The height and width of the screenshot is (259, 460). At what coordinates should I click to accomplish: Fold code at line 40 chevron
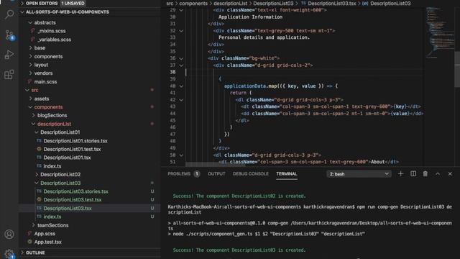click(181, 86)
